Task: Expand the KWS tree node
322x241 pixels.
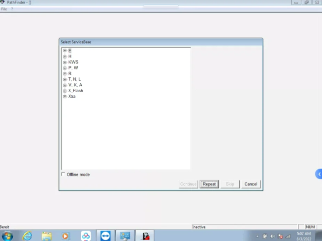Action: [x=65, y=62]
